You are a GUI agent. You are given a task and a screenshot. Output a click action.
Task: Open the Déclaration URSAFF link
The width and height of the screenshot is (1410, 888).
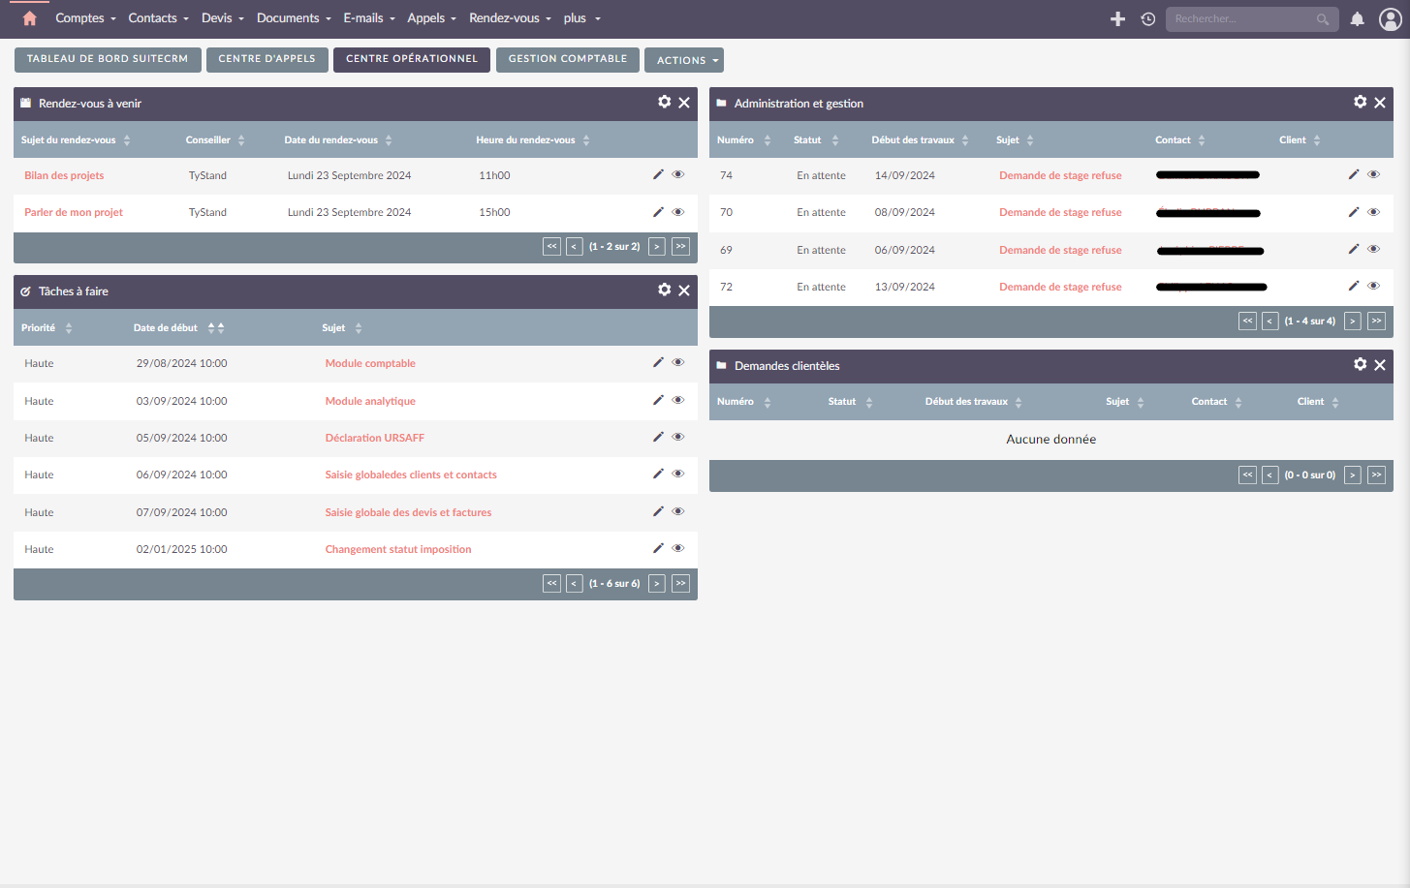point(375,438)
